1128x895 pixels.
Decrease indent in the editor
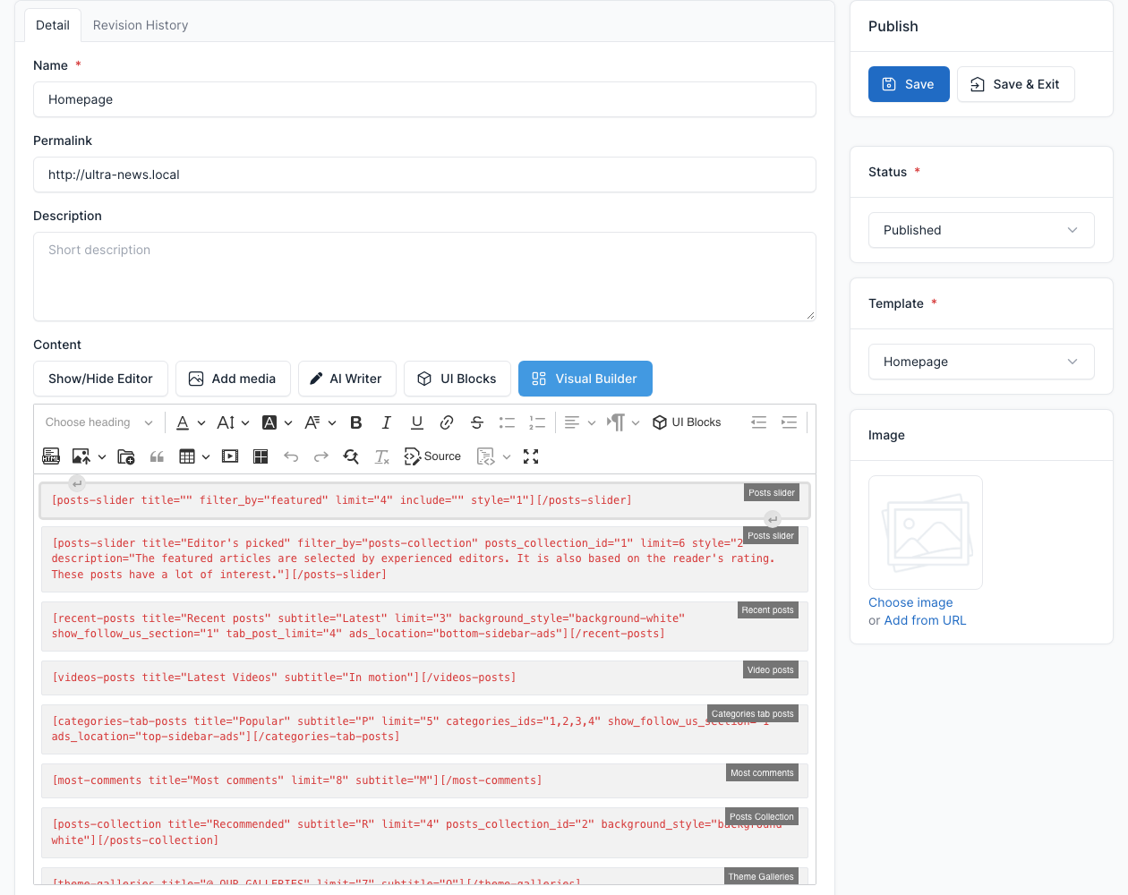pos(759,422)
